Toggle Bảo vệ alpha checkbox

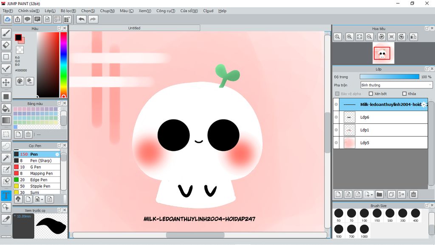(x=337, y=94)
